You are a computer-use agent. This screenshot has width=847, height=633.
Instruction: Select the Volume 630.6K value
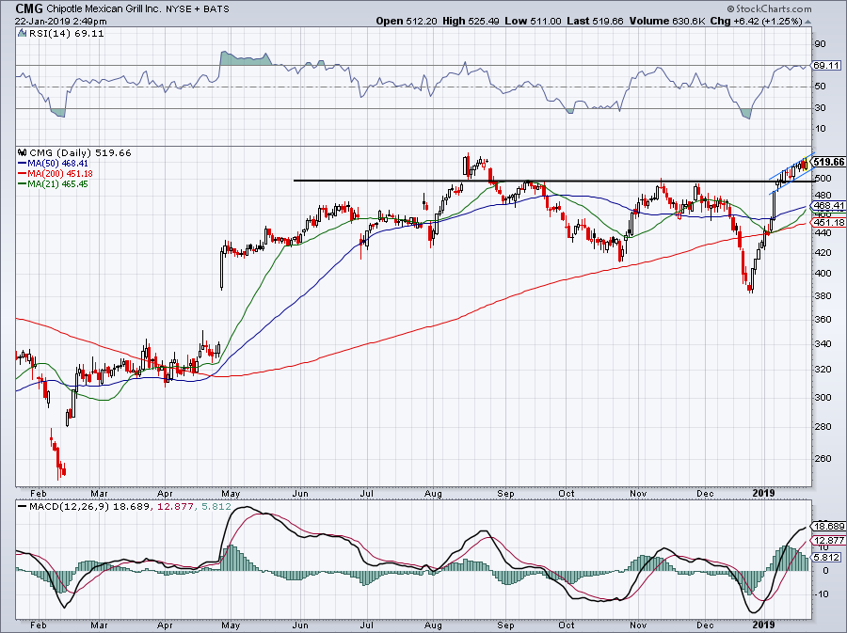tap(667, 21)
